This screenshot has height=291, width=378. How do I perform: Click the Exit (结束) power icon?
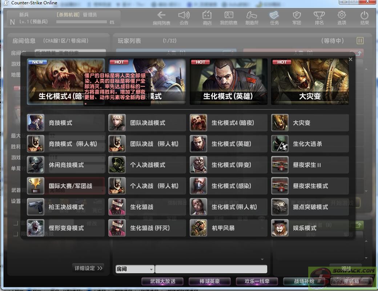click(x=364, y=17)
